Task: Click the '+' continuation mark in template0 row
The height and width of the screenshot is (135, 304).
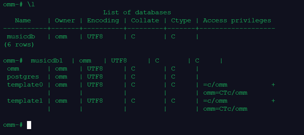Action: tap(273, 85)
